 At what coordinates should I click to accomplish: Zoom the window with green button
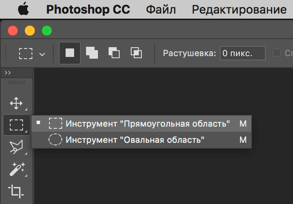tap(47, 31)
